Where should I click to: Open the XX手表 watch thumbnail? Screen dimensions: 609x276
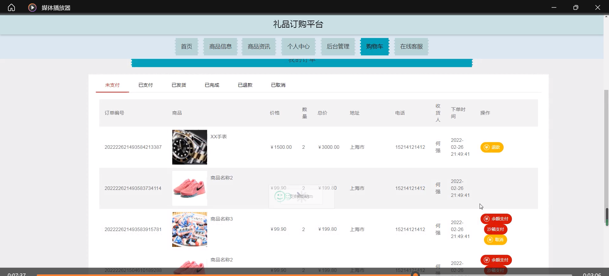(x=190, y=147)
